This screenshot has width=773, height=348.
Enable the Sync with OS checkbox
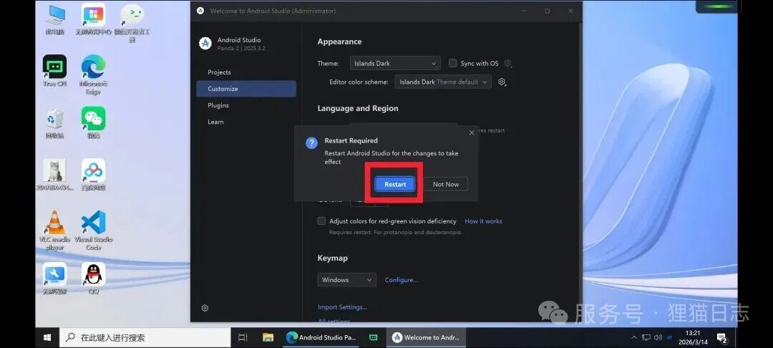tap(452, 63)
